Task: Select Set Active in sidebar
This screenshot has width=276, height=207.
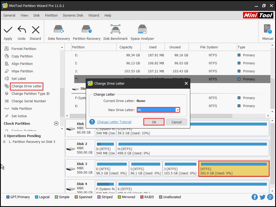Action: pos(19,116)
